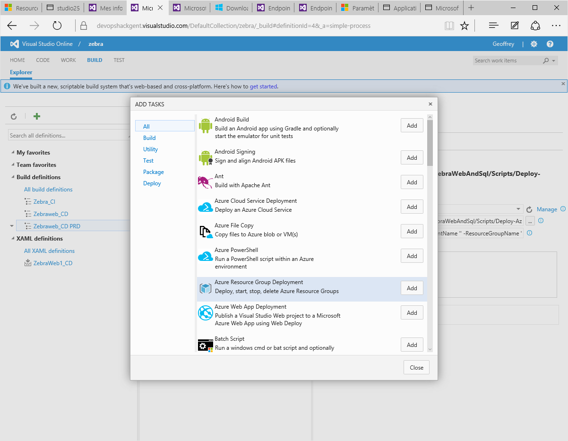
Task: Collapse the My favorites section
Action: pos(13,153)
